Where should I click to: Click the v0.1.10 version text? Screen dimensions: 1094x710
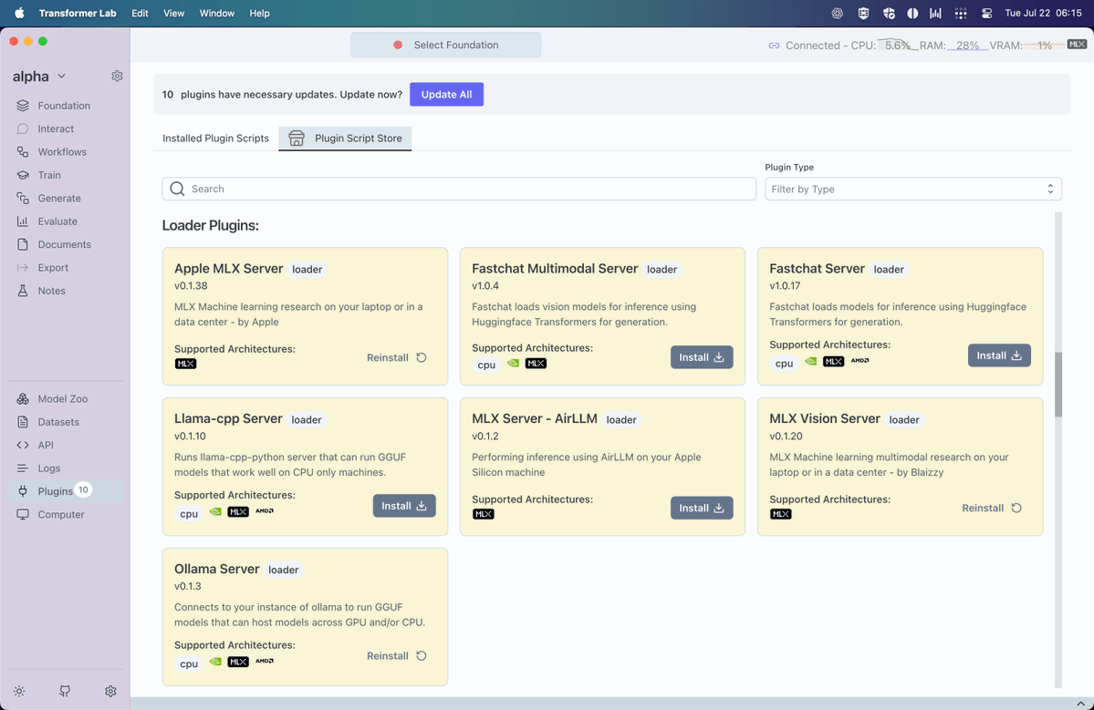coord(190,437)
